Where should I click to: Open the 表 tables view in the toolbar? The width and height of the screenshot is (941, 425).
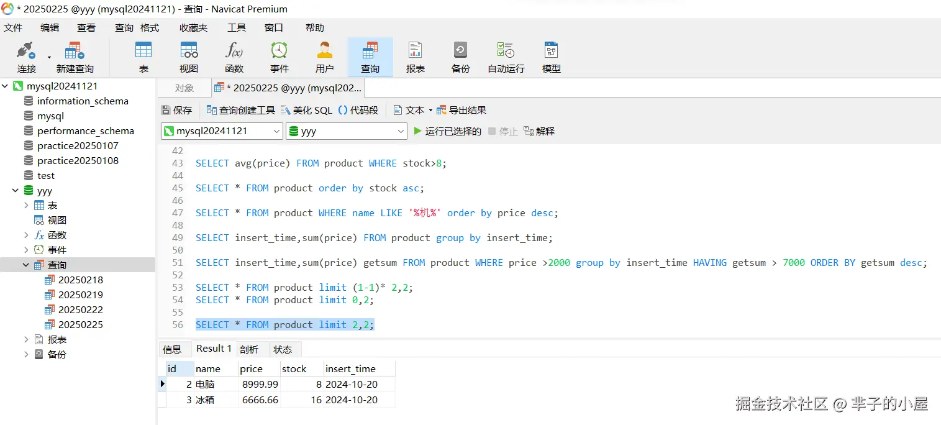143,57
